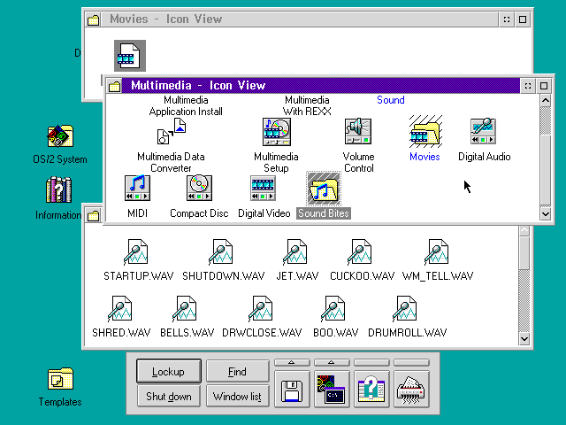This screenshot has width=566, height=425.
Task: Click the Multimedia window down scroll arrow
Action: point(546,214)
